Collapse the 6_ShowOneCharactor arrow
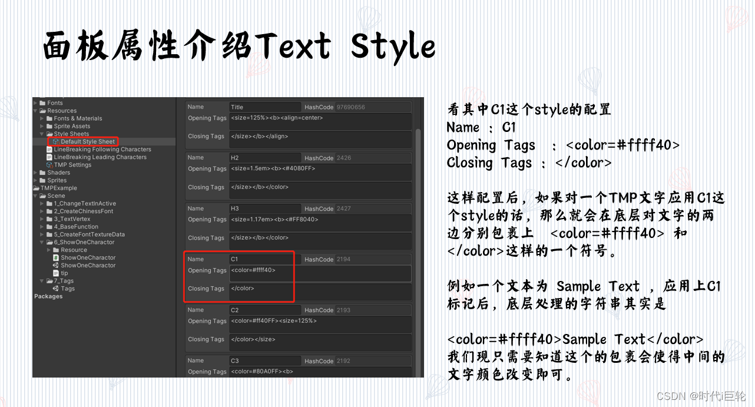 [x=43, y=242]
